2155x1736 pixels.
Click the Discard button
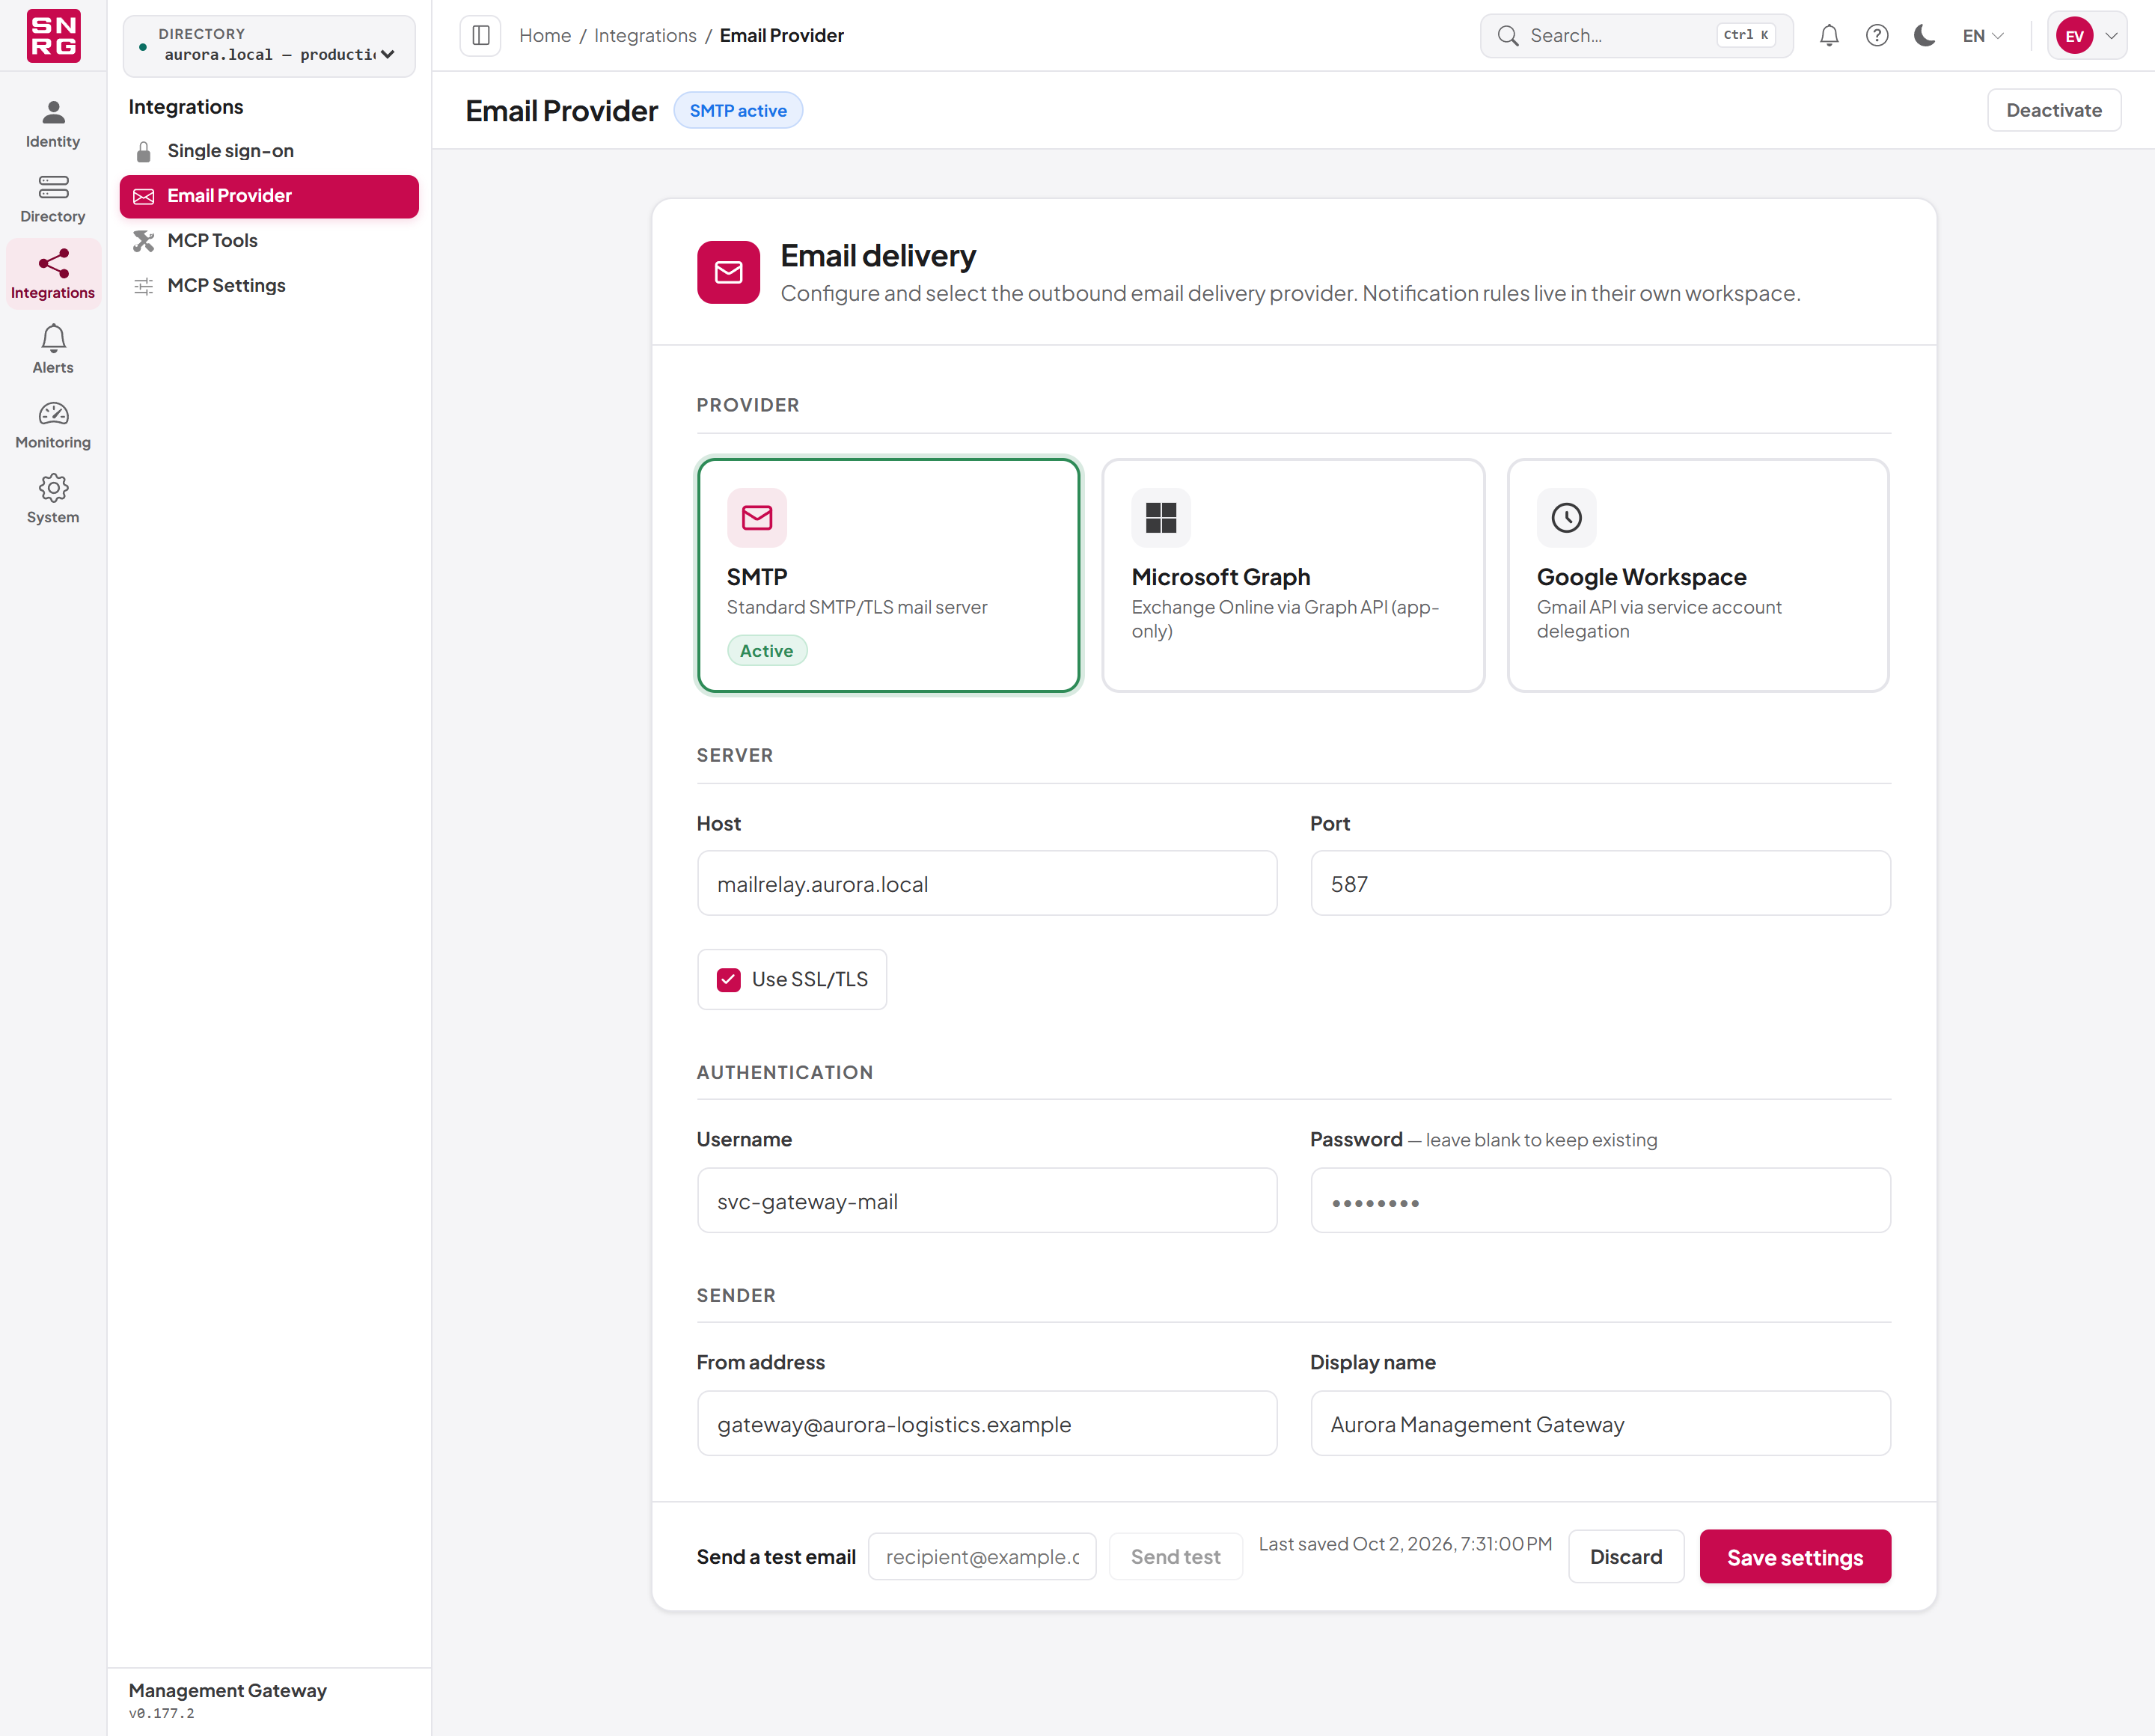pyautogui.click(x=1626, y=1557)
